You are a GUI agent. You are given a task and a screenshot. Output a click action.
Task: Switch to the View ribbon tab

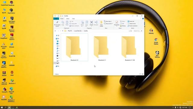[73, 19]
